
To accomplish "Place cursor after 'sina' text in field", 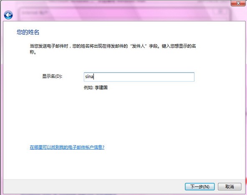I will pos(94,77).
